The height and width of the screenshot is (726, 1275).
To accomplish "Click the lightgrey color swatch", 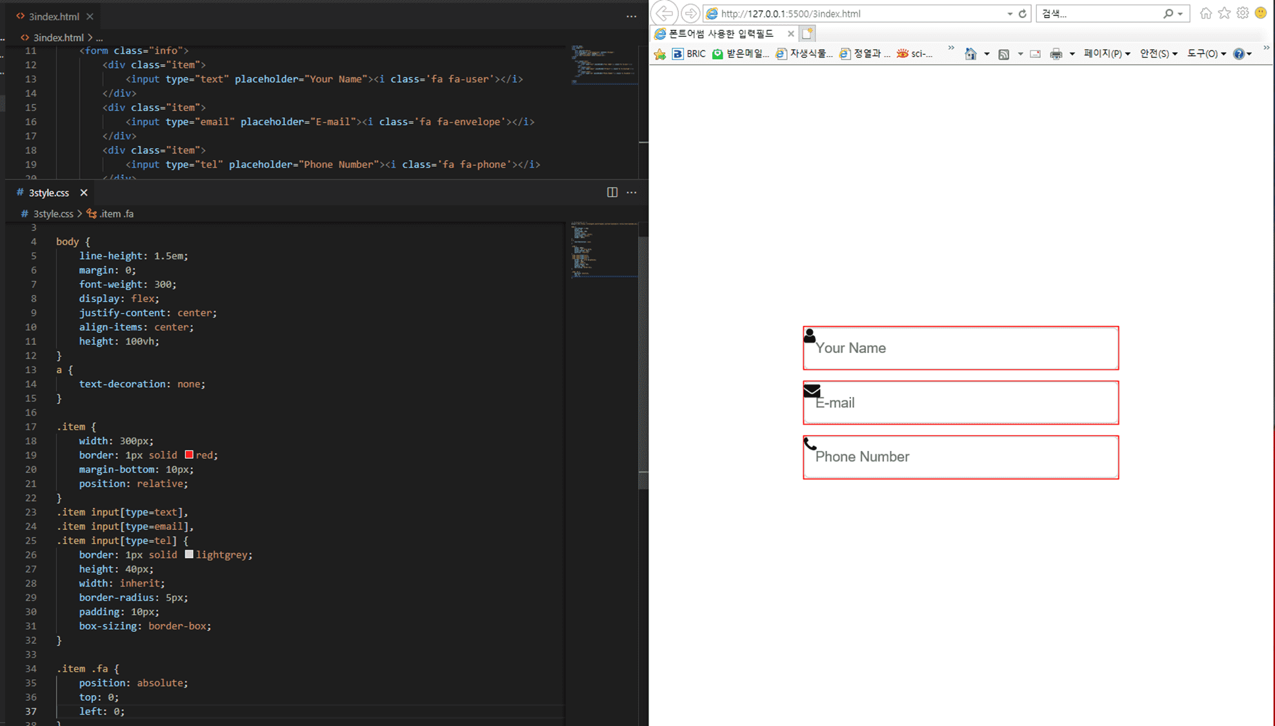I will pos(189,554).
